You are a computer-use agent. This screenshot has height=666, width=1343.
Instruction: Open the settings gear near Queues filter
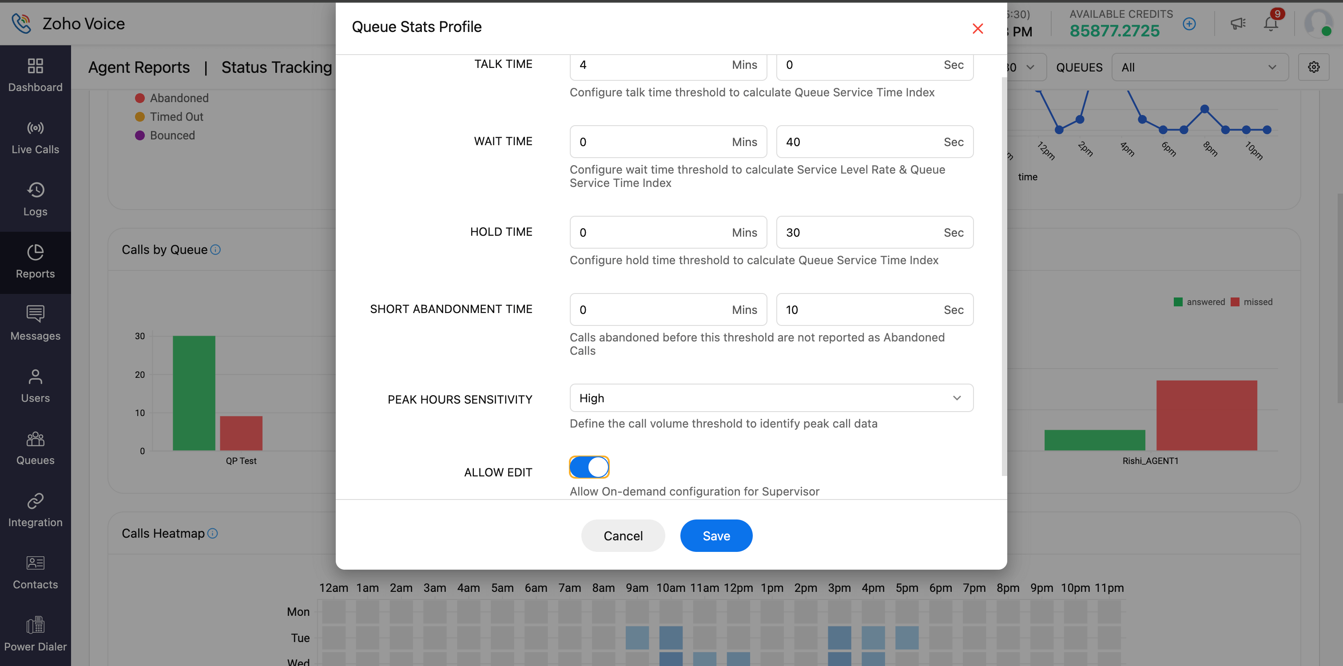tap(1313, 67)
